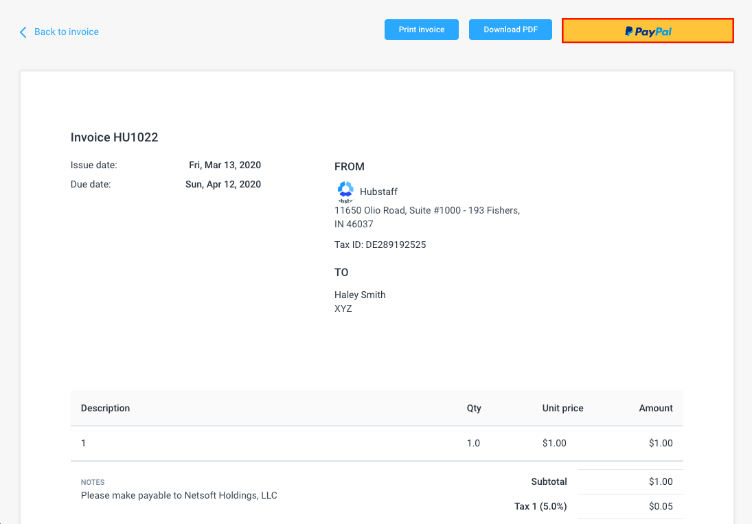The image size is (752, 524).
Task: Select the due date Sun, Apr 12, 2020
Action: pyautogui.click(x=223, y=184)
